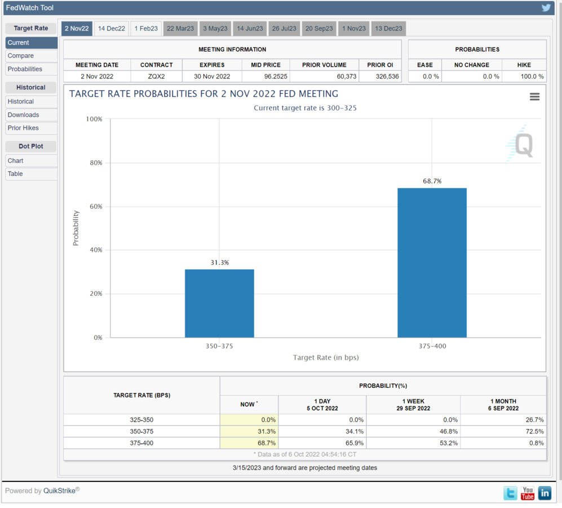The width and height of the screenshot is (562, 508).
Task: Click the Twitter bird icon in header
Action: pos(546,8)
